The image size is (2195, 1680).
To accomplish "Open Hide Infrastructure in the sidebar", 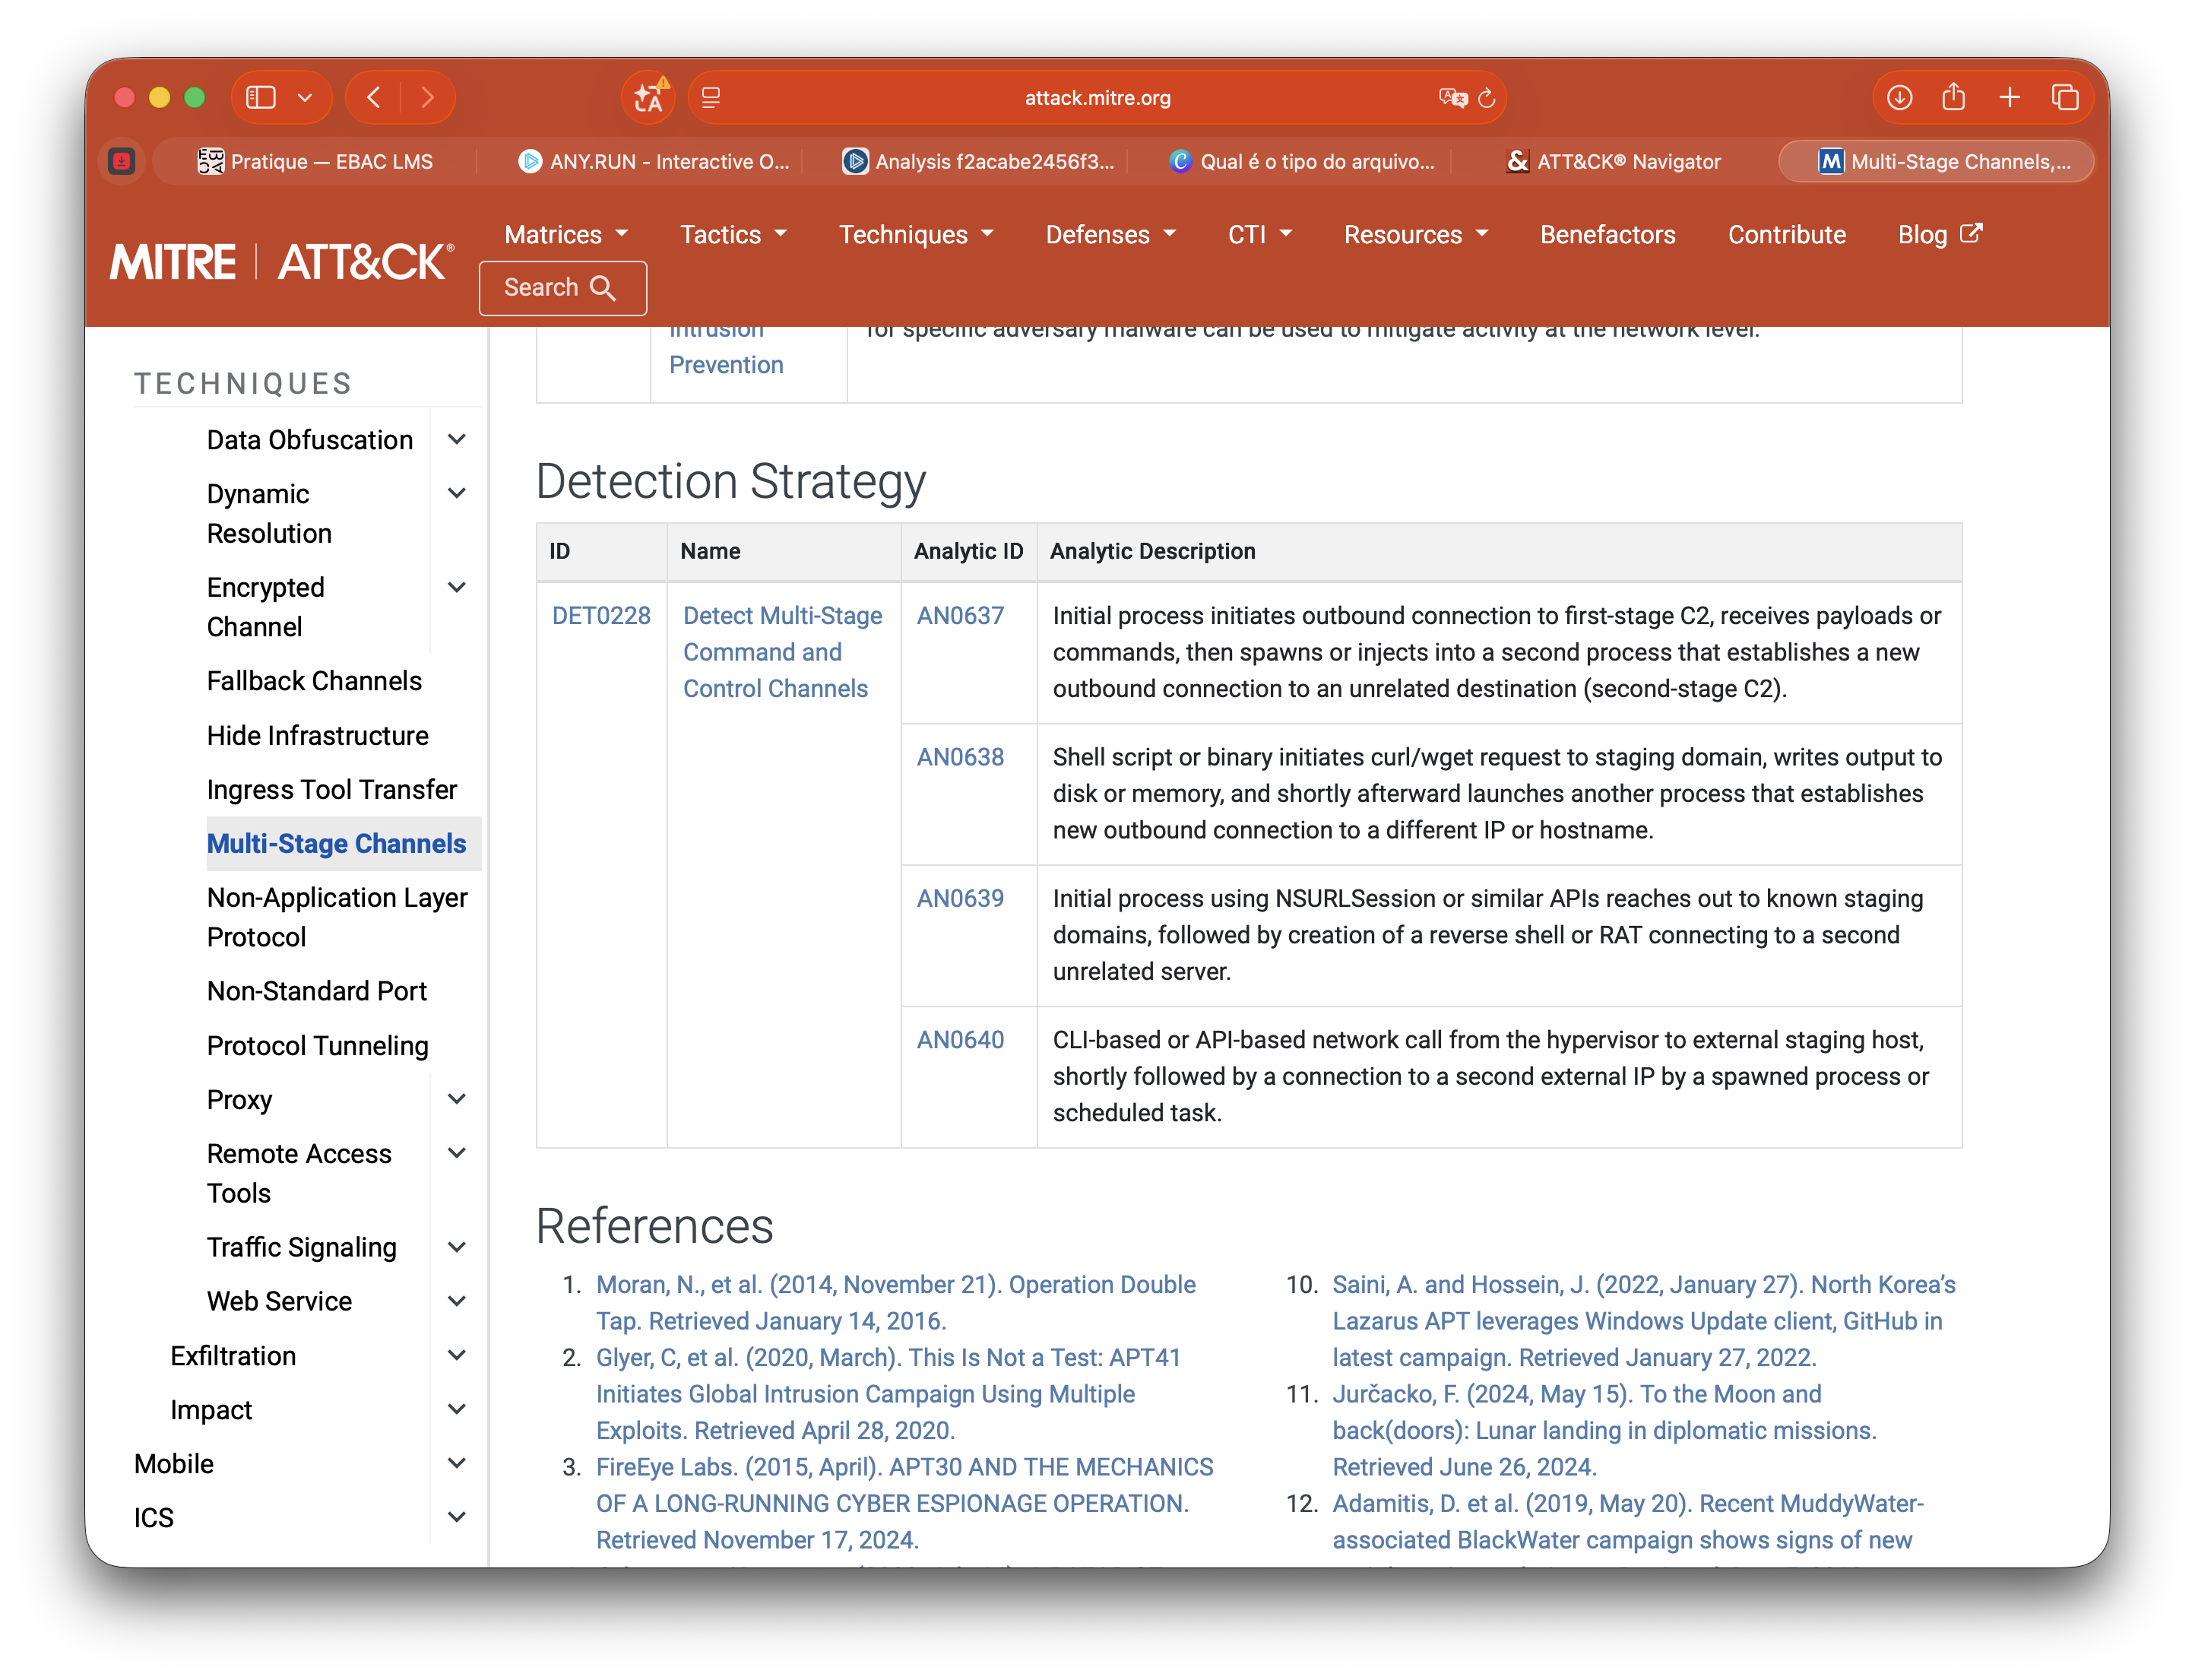I will coord(318,736).
